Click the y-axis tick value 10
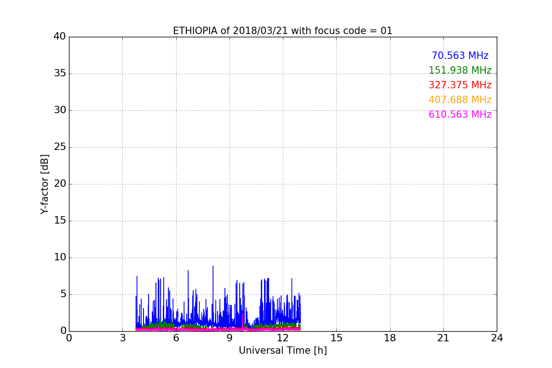This screenshot has width=552, height=368. (60, 258)
